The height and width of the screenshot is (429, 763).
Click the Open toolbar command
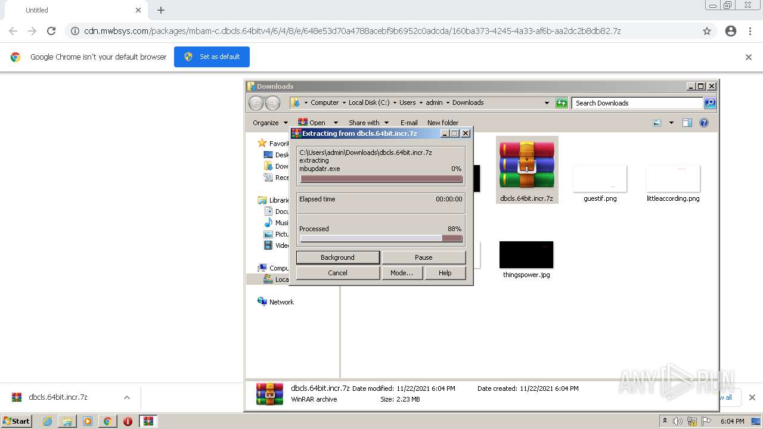312,123
